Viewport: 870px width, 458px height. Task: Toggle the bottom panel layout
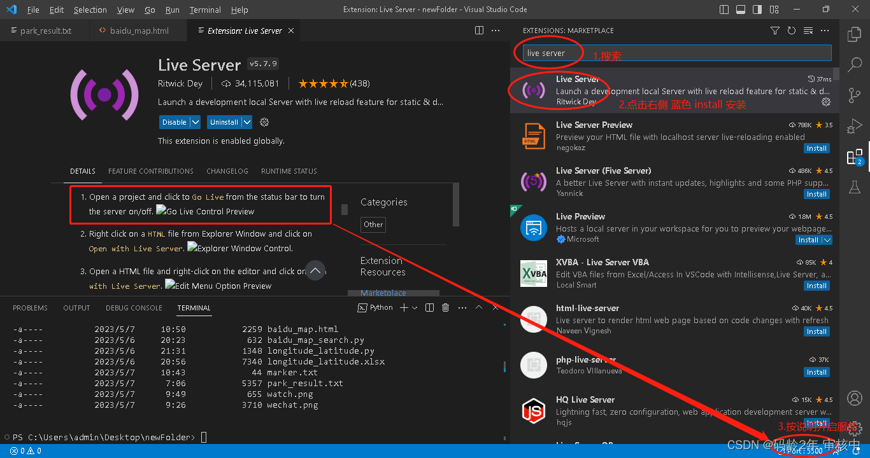tap(741, 10)
